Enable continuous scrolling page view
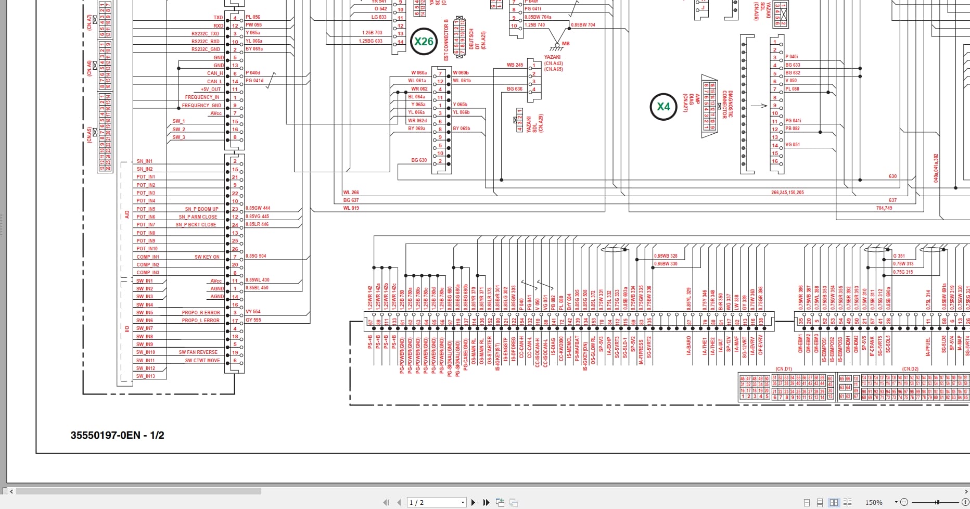The height and width of the screenshot is (509, 970). click(x=820, y=502)
